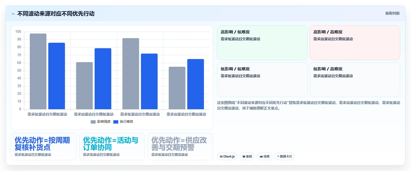Image resolution: width=411 pixels, height=171 pixels.
Task: Open the 高影响 / 低难度 quadrant card
Action: [262, 43]
